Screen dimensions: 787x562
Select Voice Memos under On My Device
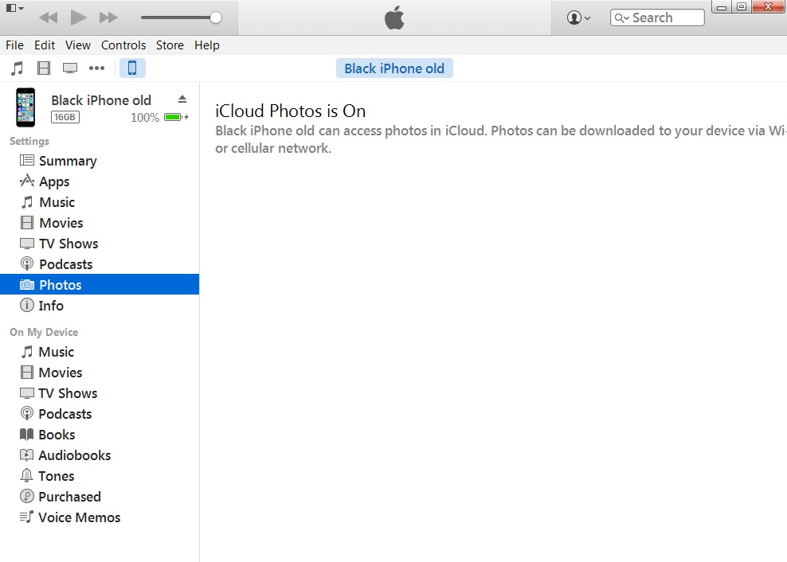pos(78,517)
